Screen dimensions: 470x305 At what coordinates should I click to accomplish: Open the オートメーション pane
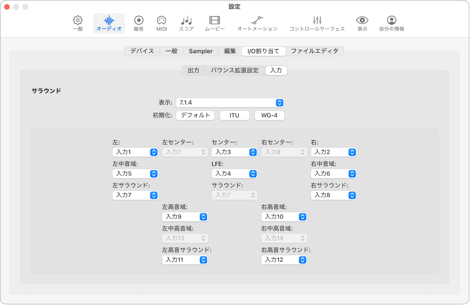[257, 23]
